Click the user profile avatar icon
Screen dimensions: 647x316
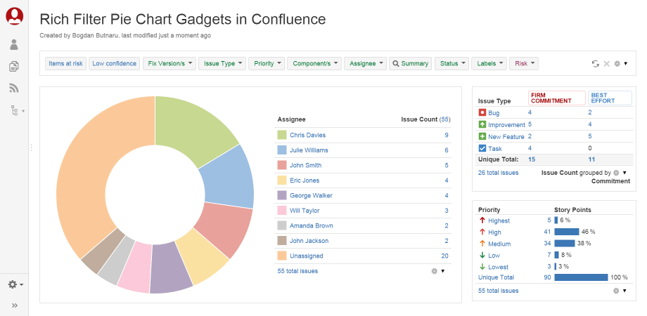[x=14, y=16]
